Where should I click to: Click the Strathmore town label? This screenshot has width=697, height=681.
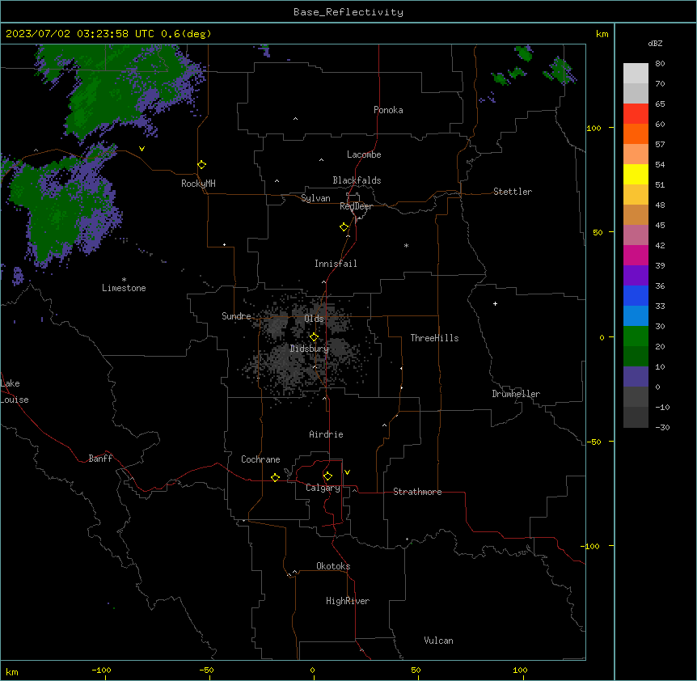click(x=417, y=492)
